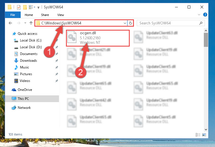
Task: Click the vertical scrollbar down arrow
Action: [x=206, y=130]
